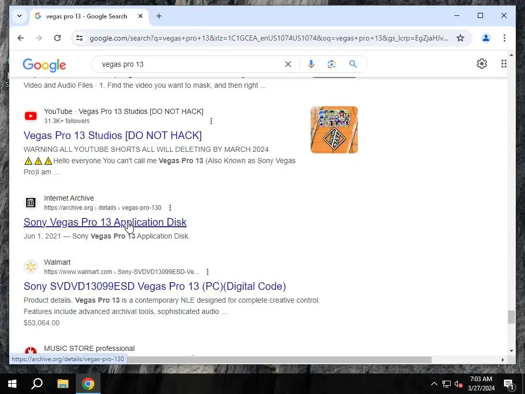Open a new browser tab
Viewport: 525px width, 394px height.
pos(159,16)
